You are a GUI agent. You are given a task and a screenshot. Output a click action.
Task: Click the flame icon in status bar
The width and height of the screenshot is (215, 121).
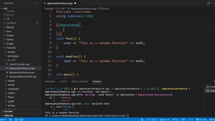pyautogui.click(x=142, y=120)
